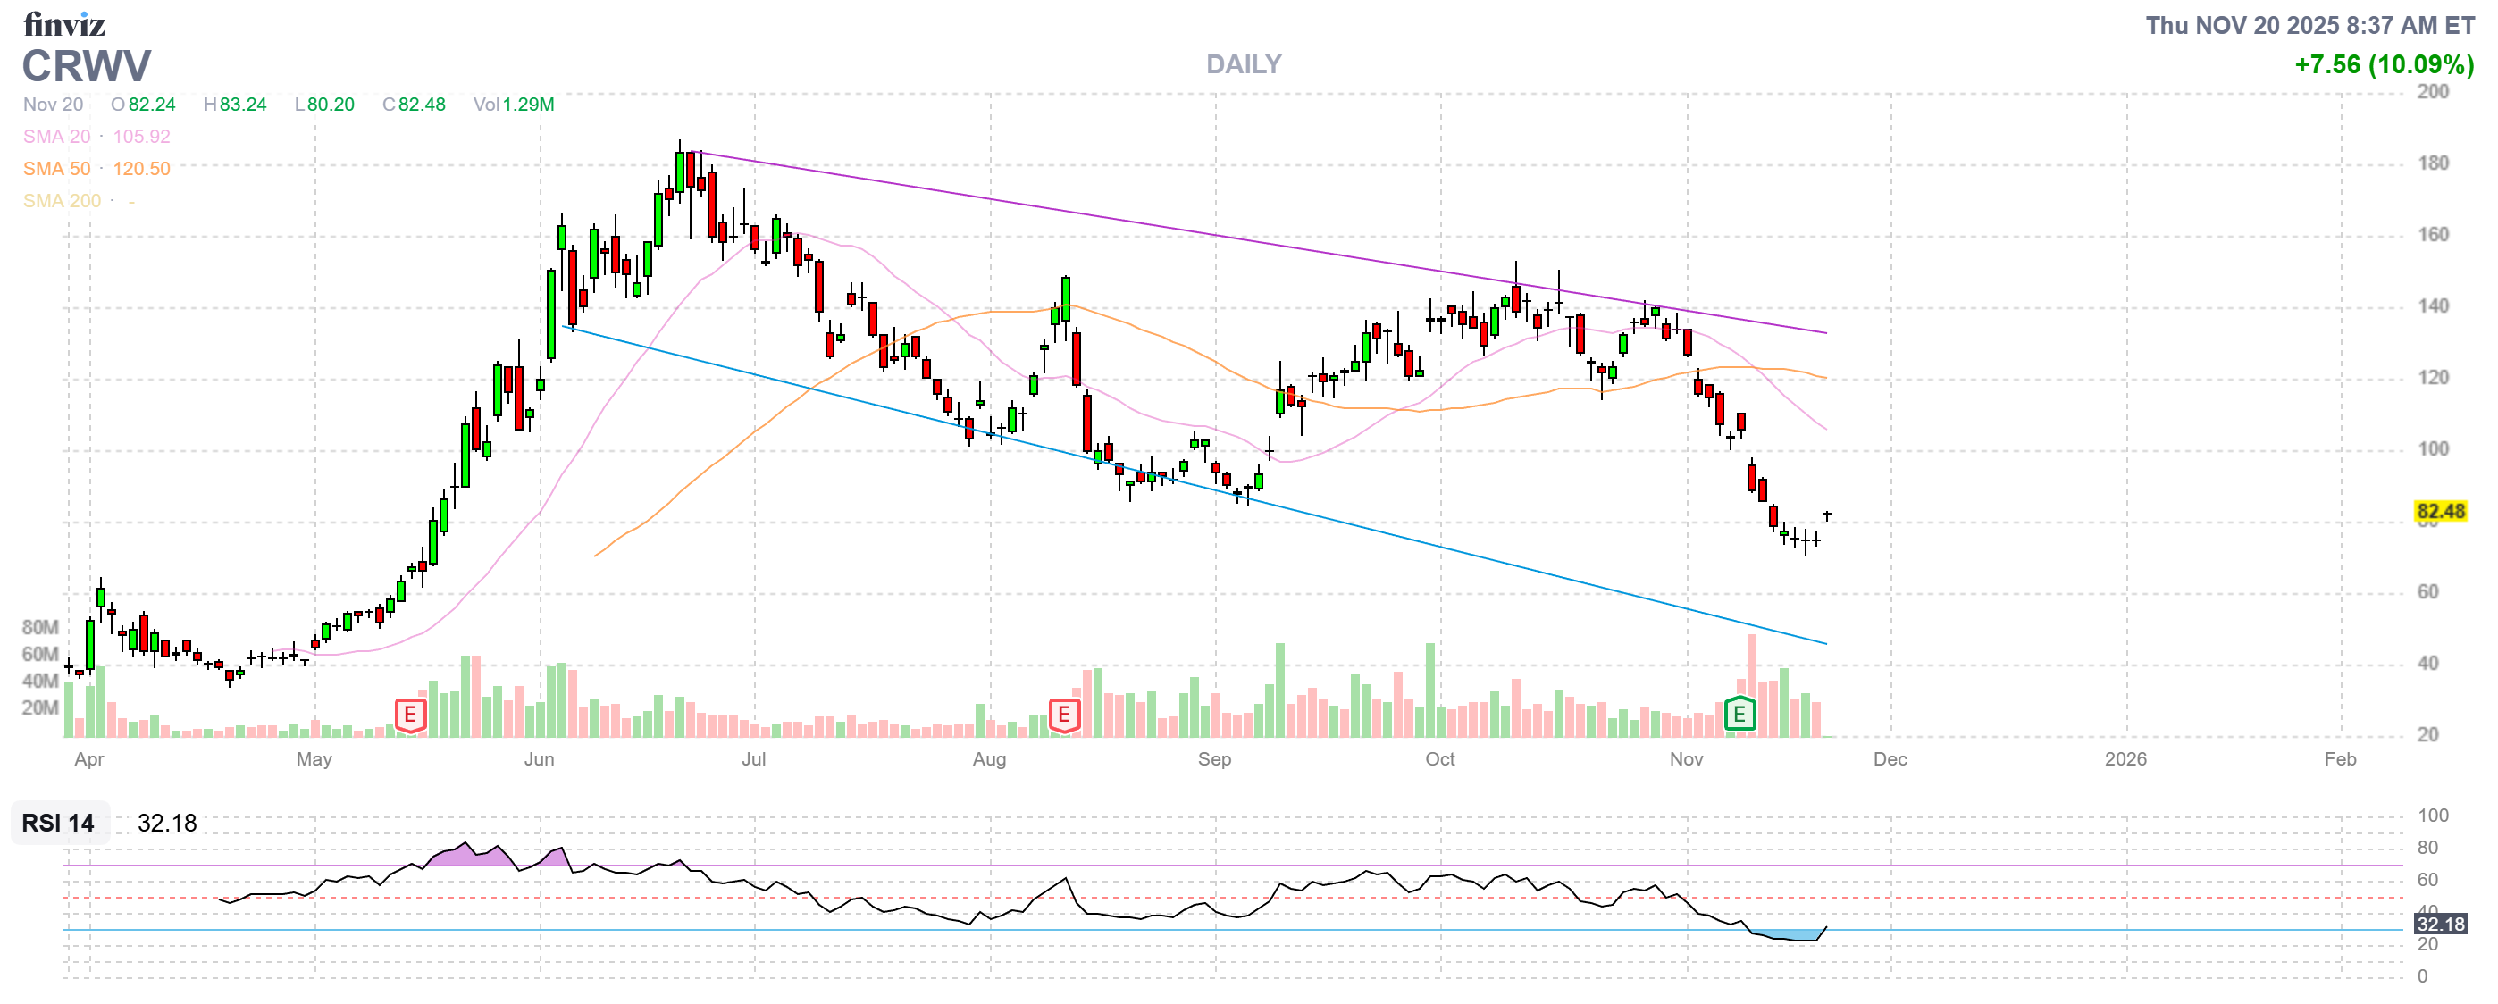Select the Oct label on time axis
This screenshot has height=1004, width=2498.
tap(1439, 759)
